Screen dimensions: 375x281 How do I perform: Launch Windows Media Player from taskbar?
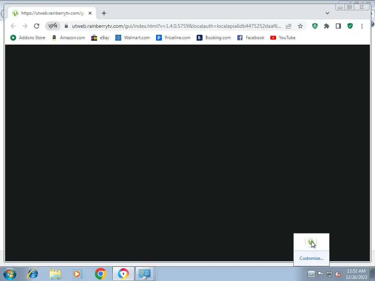click(78, 274)
